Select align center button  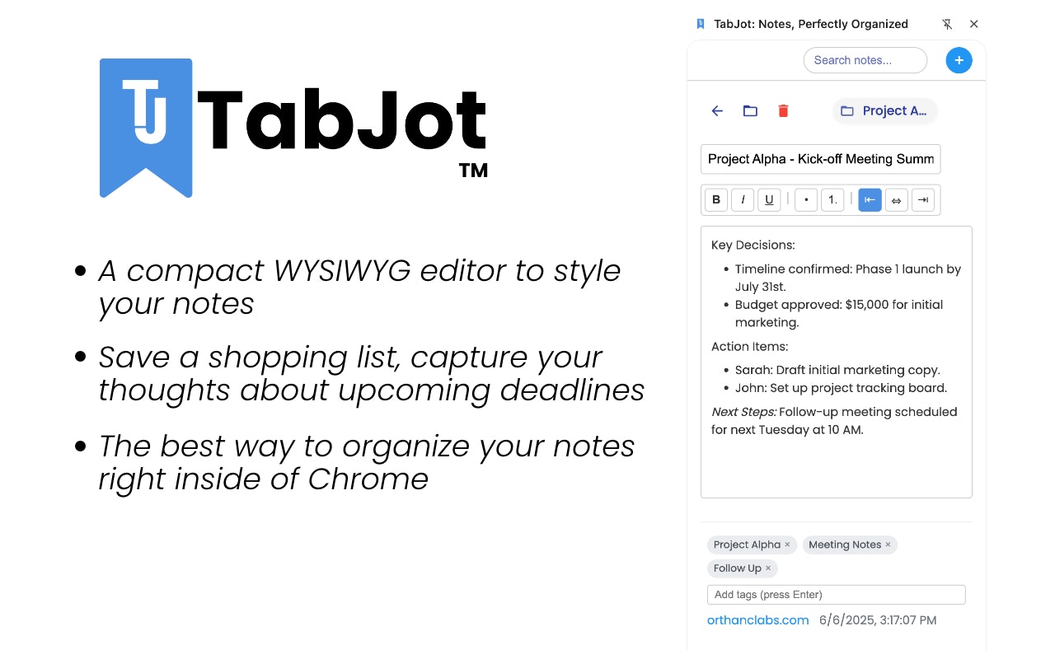coord(896,199)
